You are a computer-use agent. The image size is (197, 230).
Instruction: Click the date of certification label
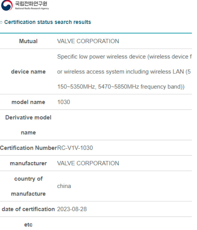28,209
